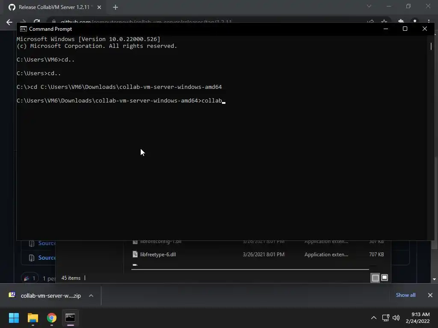Open the Chrome profile avatar menu
Screen dimensions: 438x328
click(x=415, y=21)
